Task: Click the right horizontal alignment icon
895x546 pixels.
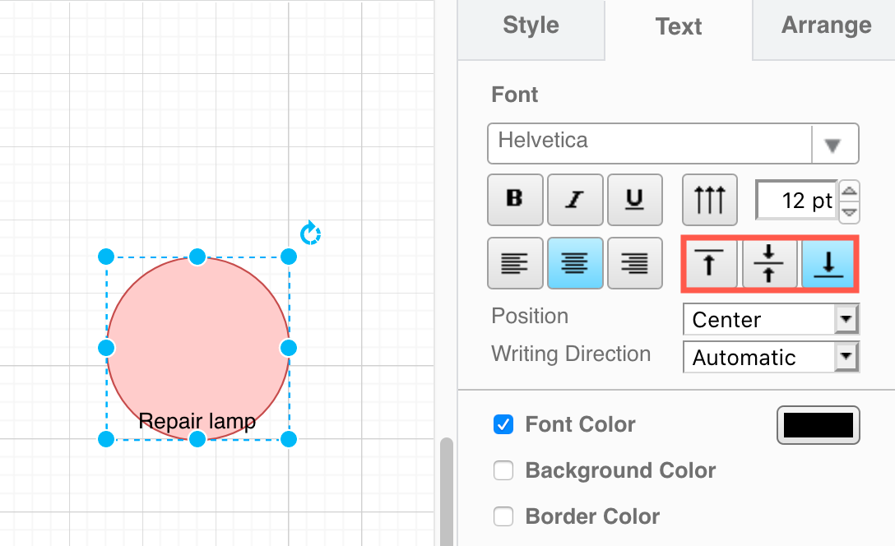Action: [634, 263]
